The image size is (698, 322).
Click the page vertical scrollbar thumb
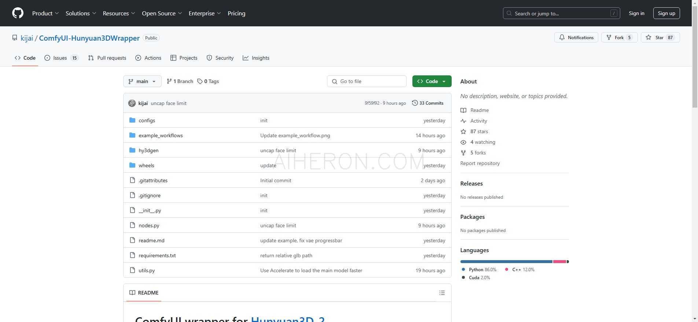point(695,57)
